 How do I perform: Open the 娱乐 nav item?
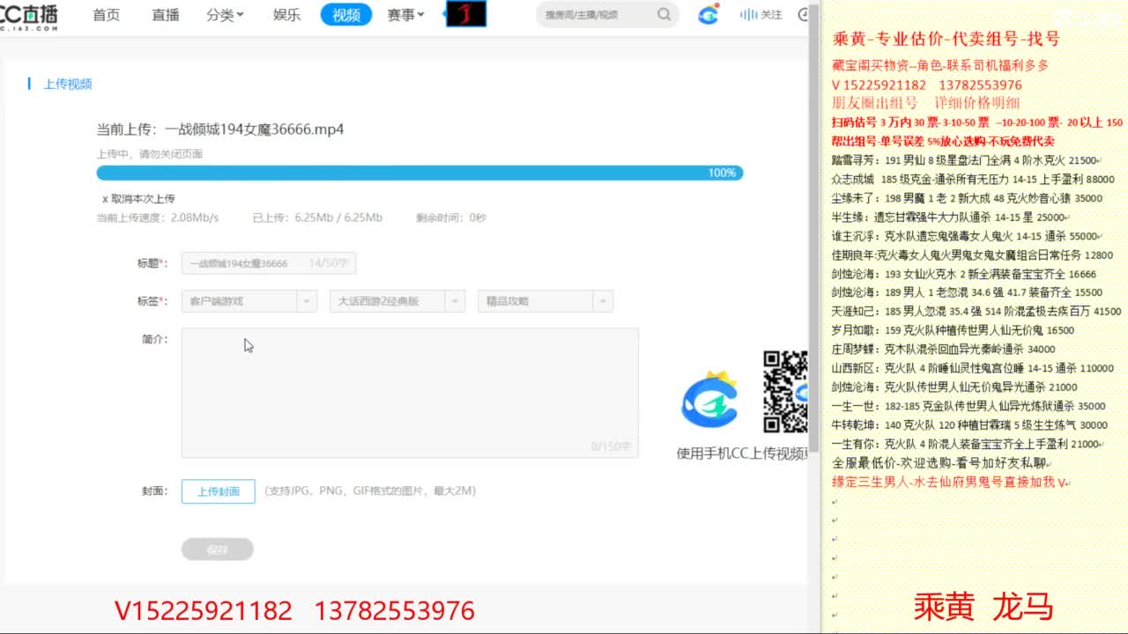coord(286,15)
